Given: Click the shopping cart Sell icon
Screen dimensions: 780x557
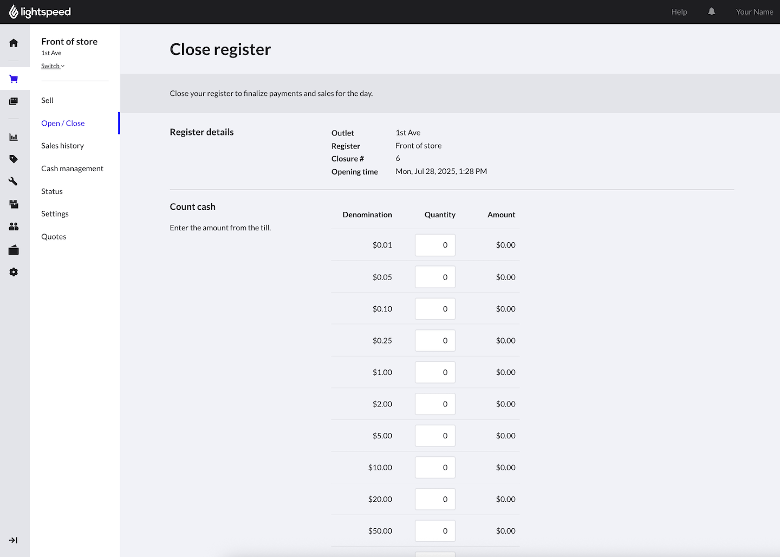Looking at the screenshot, I should (14, 79).
